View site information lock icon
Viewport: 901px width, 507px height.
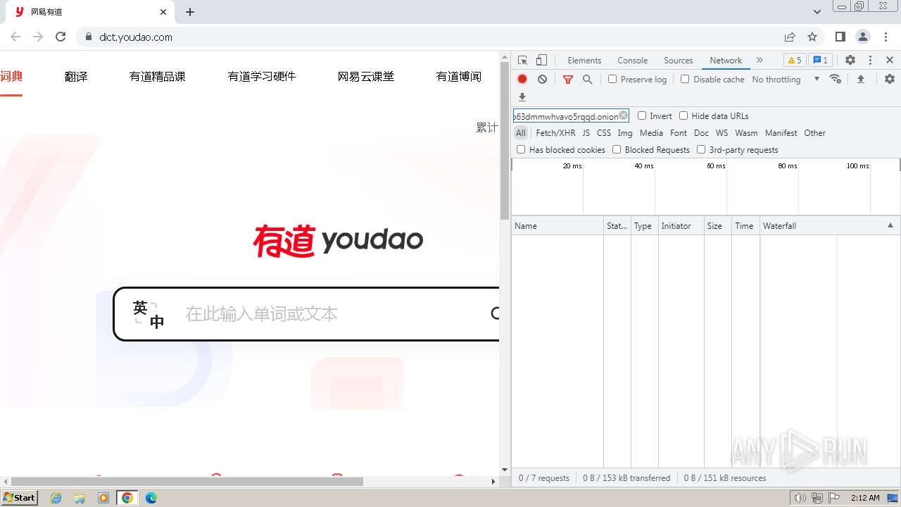coord(88,37)
